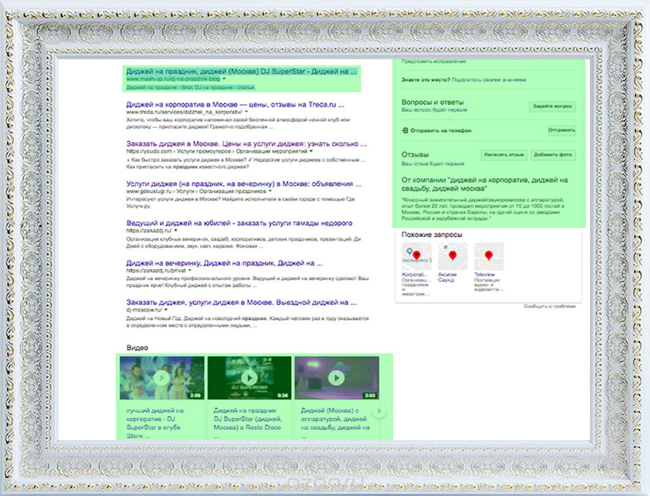
Task: Open the Аксиом Саунд map thumbnail
Action: 452,256
